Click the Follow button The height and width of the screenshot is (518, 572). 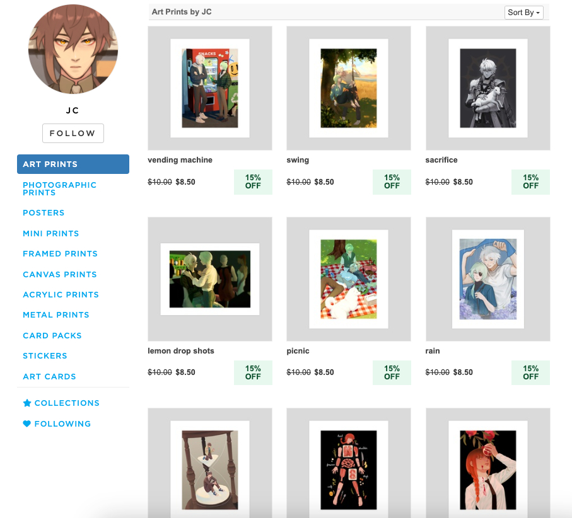tap(73, 133)
